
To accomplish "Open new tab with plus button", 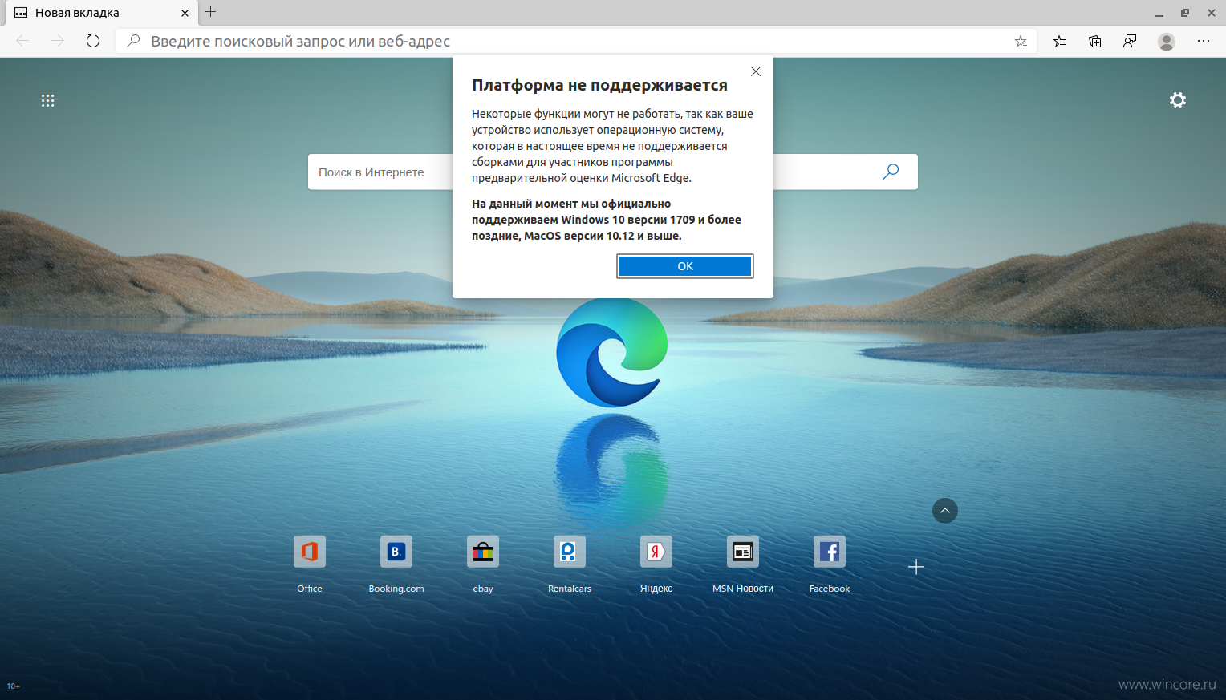I will (x=211, y=12).
